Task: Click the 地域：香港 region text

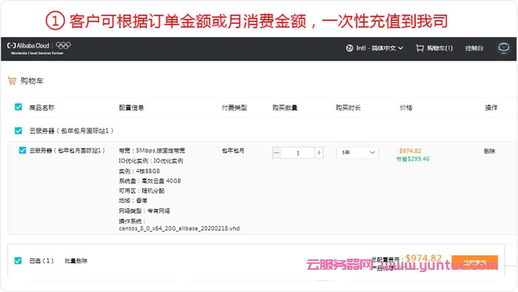Action: pyautogui.click(x=133, y=200)
